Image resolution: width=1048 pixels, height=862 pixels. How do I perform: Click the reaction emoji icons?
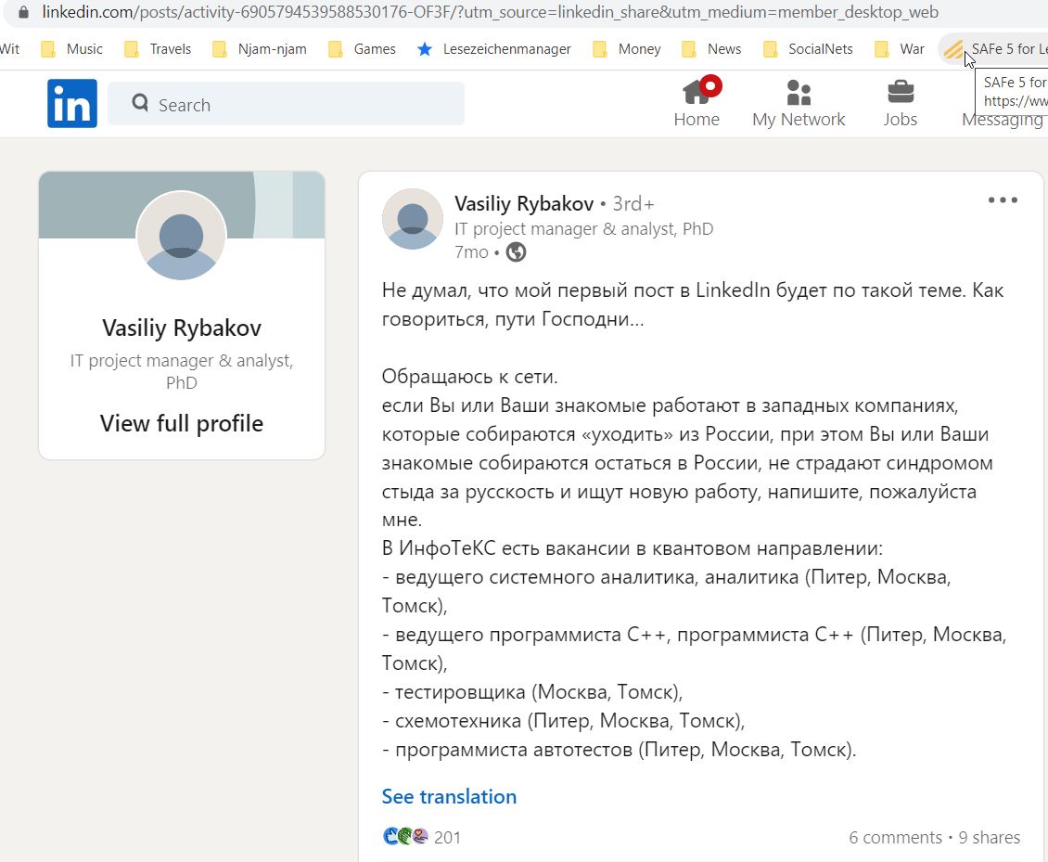pyautogui.click(x=405, y=836)
